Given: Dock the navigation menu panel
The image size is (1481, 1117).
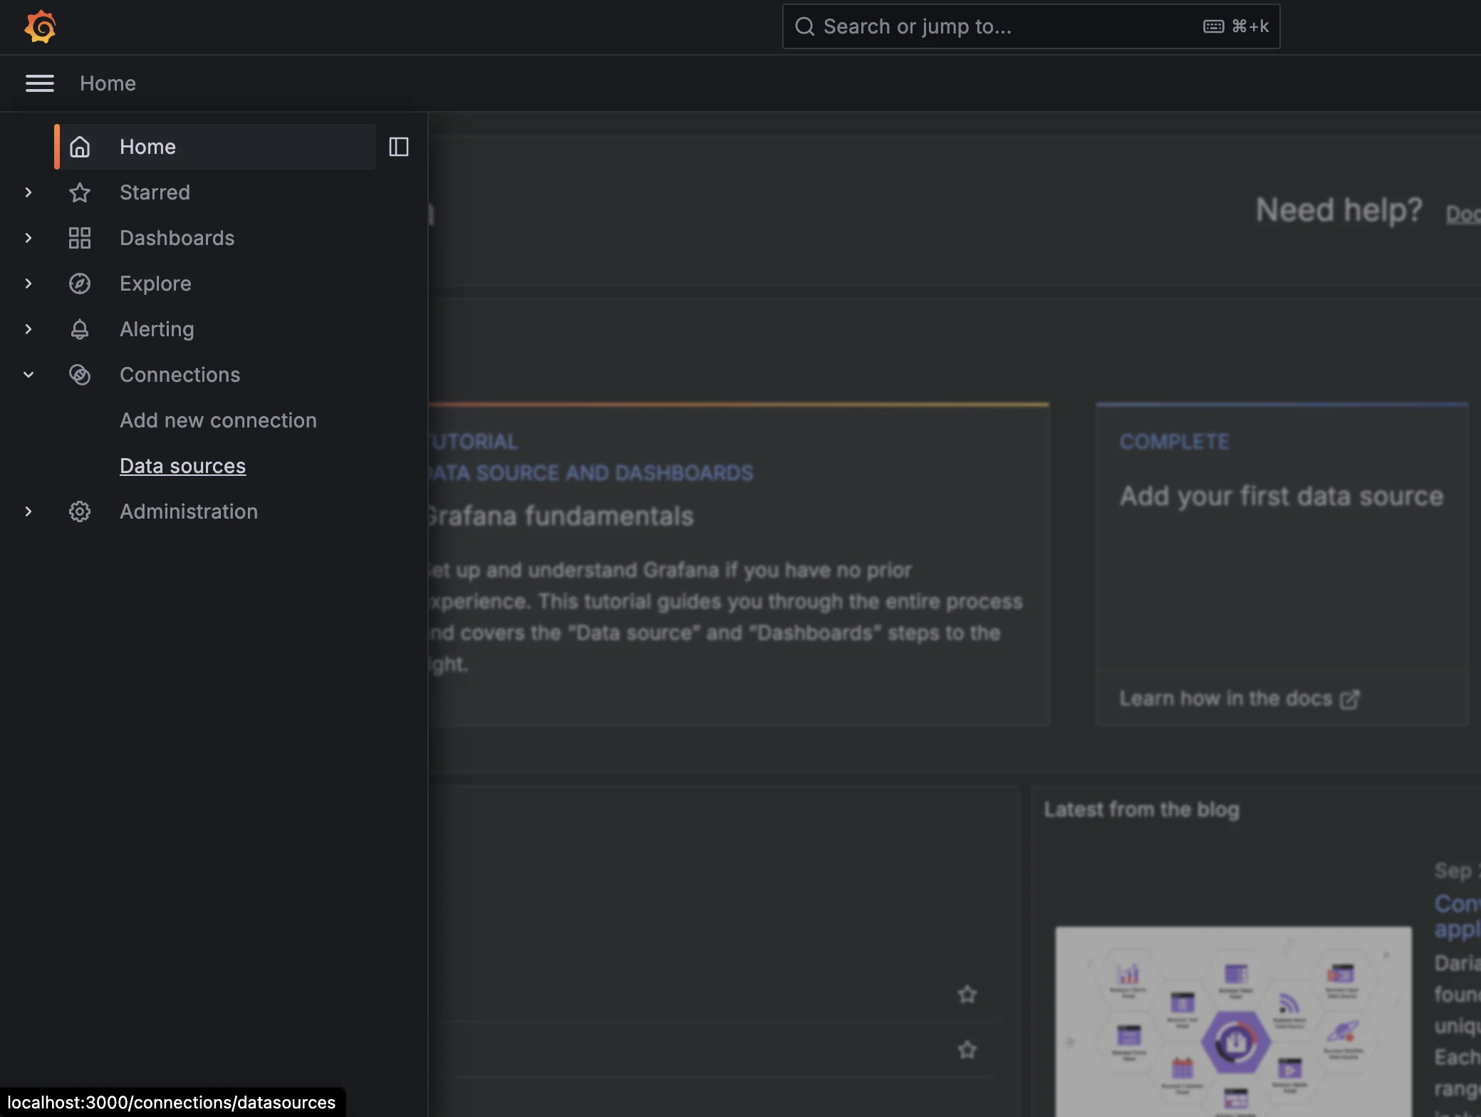Looking at the screenshot, I should (x=399, y=147).
